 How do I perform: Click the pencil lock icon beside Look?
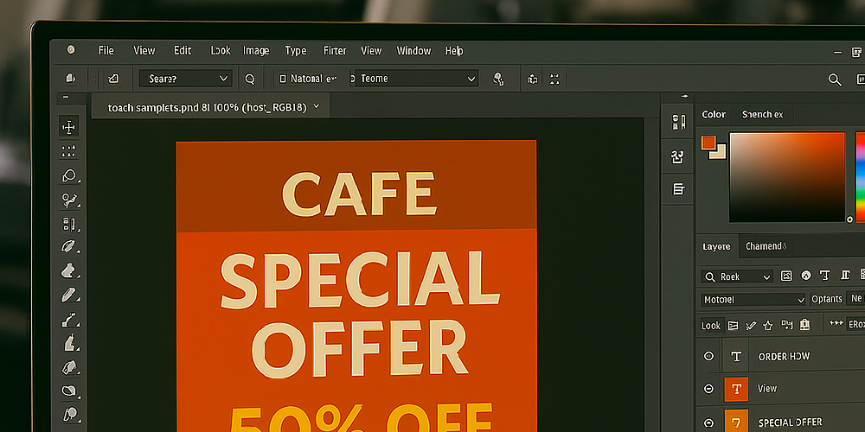click(x=750, y=325)
